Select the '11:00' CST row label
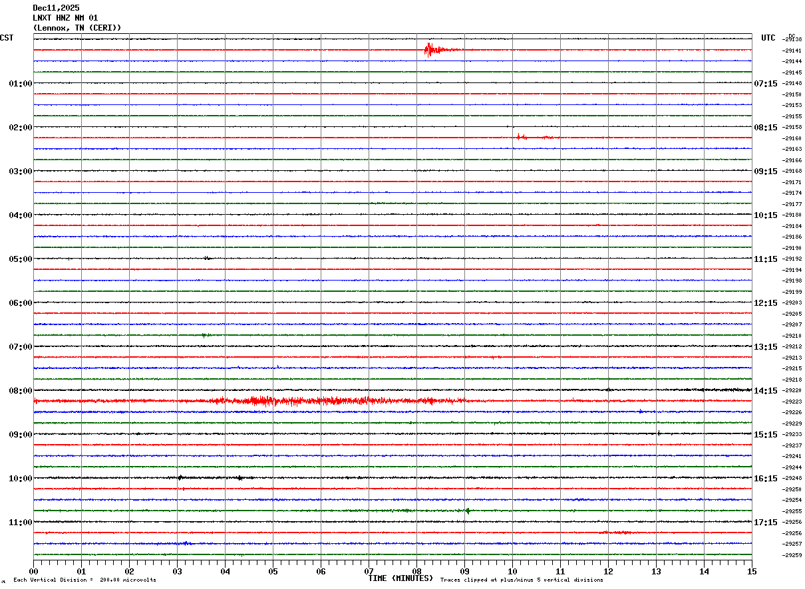805x589 pixels. (x=21, y=523)
